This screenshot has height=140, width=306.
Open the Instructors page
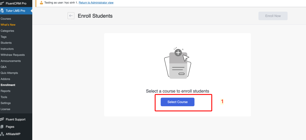click(7, 49)
